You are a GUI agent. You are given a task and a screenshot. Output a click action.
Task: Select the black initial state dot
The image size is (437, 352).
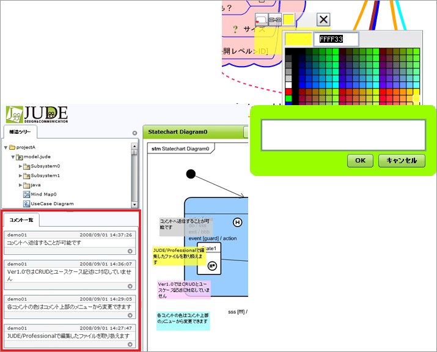[x=191, y=174]
